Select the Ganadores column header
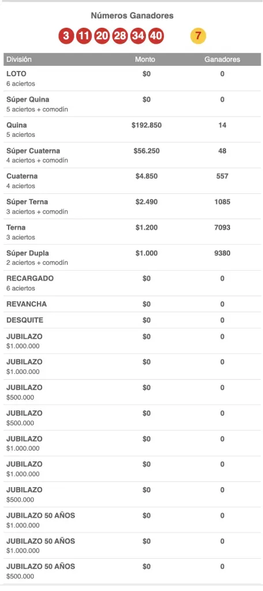Image resolution: width=263 pixels, height=591 pixels. tap(222, 59)
